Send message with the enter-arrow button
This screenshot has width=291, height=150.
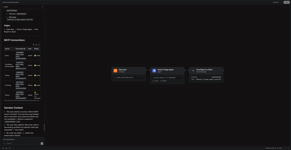point(42,143)
